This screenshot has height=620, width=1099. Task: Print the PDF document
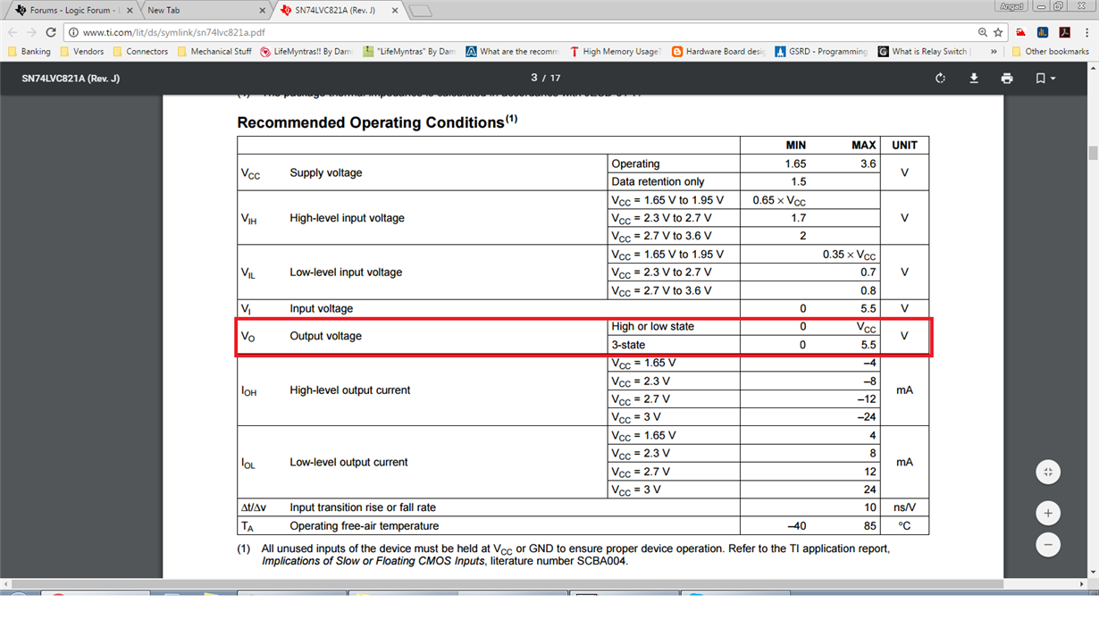pyautogui.click(x=1007, y=79)
